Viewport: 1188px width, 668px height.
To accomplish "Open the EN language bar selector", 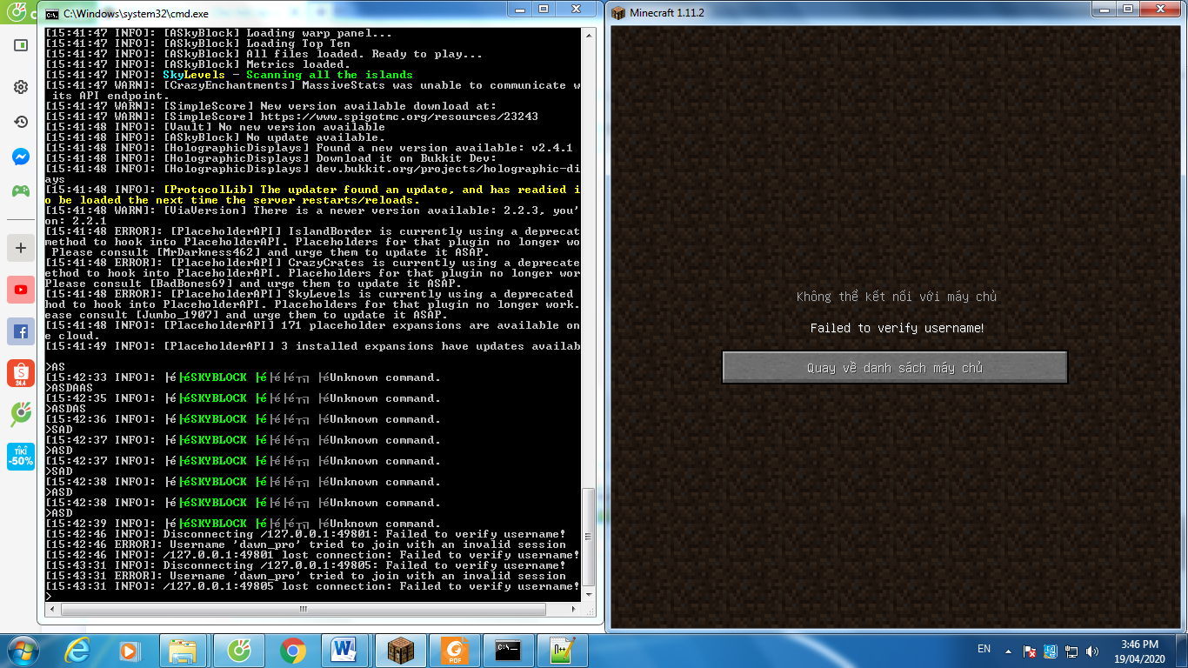I will (984, 649).
